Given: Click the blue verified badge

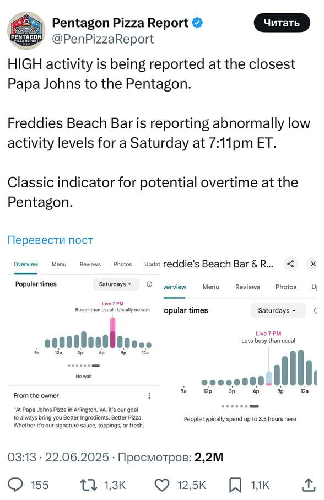Looking at the screenshot, I should (x=197, y=23).
